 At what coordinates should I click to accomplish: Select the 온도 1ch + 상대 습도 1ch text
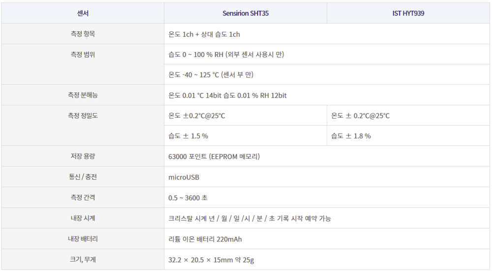click(x=204, y=34)
